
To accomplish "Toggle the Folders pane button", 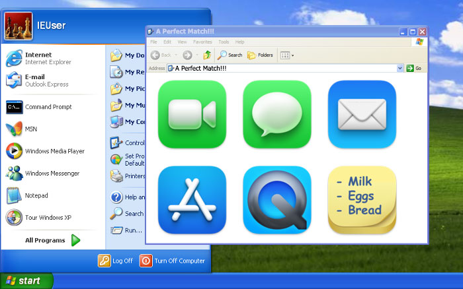I will click(x=260, y=55).
